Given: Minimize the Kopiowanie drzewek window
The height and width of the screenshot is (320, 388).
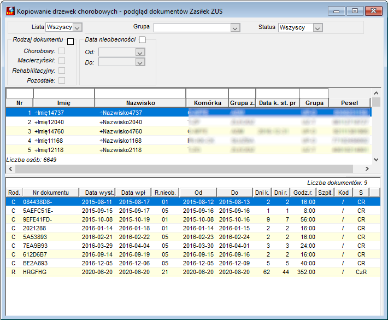Looking at the screenshot, I should point(336,11).
